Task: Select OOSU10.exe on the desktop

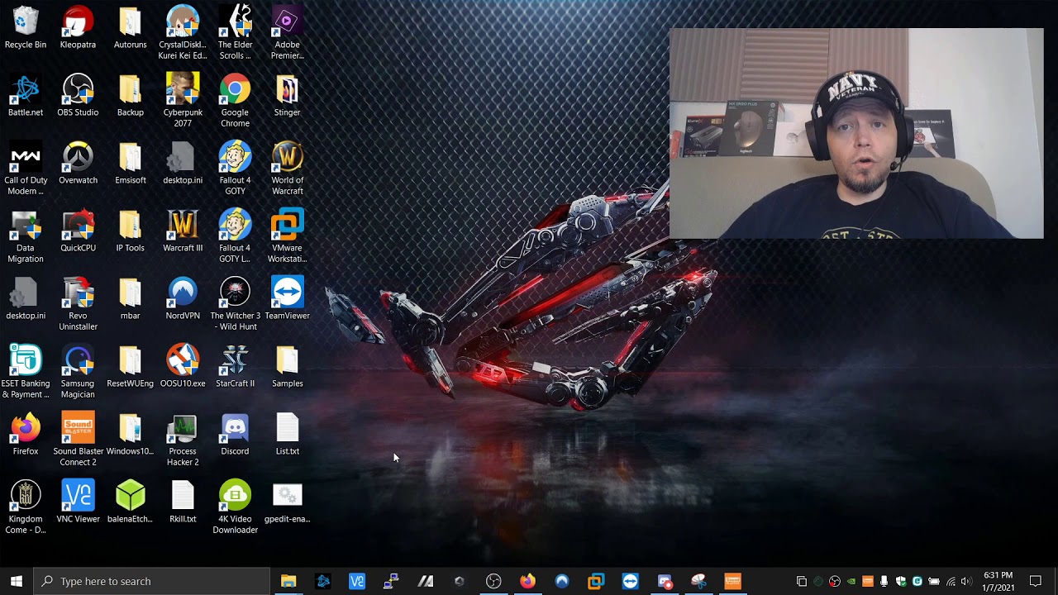Action: (x=183, y=367)
